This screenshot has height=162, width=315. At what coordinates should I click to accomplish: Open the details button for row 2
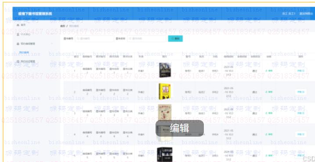tap(301, 92)
